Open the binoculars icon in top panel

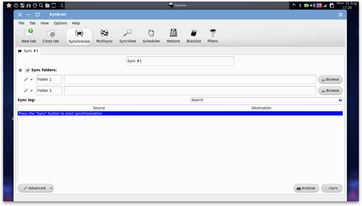(x=29, y=5)
